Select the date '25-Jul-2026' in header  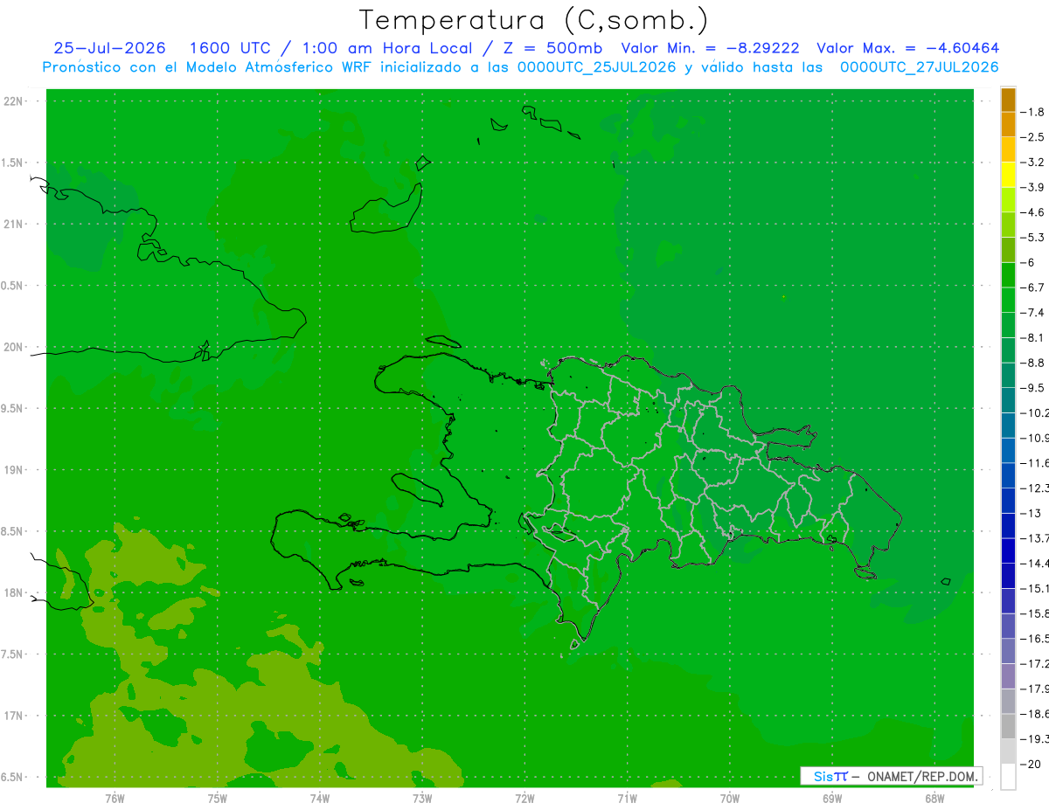coord(109,48)
